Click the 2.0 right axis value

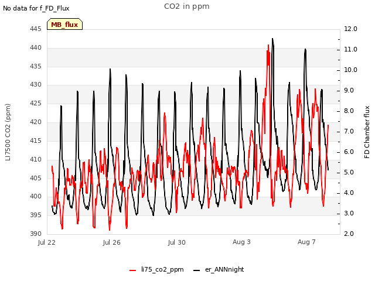point(349,234)
